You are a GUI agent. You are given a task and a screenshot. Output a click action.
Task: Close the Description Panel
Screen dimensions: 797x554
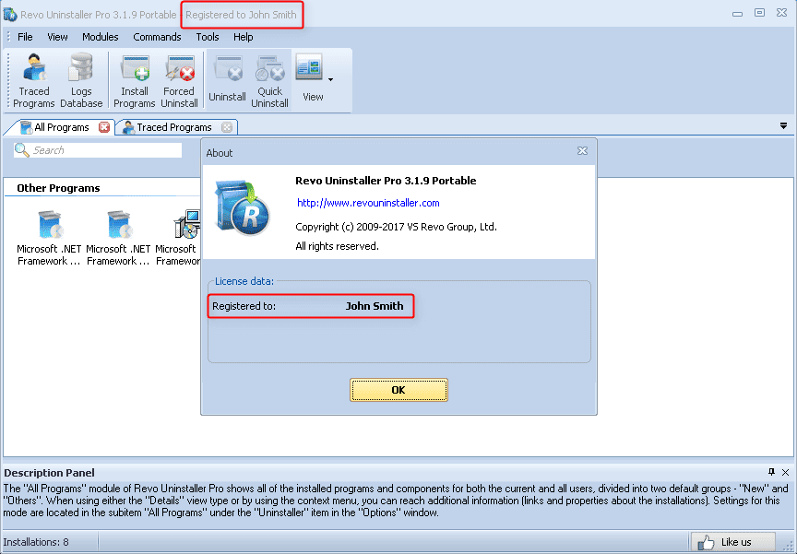tap(785, 472)
